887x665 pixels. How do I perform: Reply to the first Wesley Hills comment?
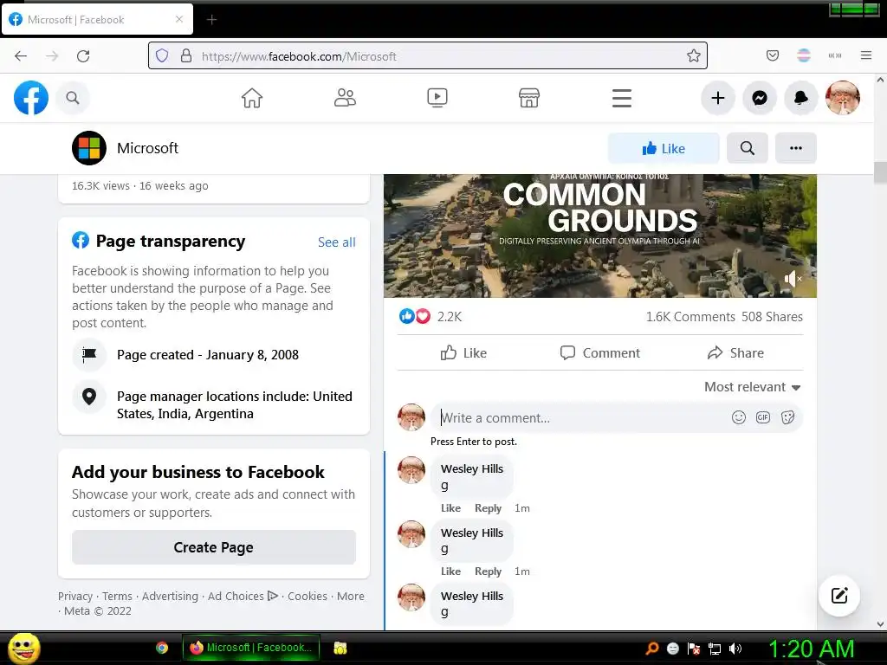point(488,507)
